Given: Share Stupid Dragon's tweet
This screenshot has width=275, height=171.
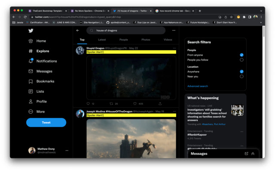Looking at the screenshot, I should click(x=160, y=103).
